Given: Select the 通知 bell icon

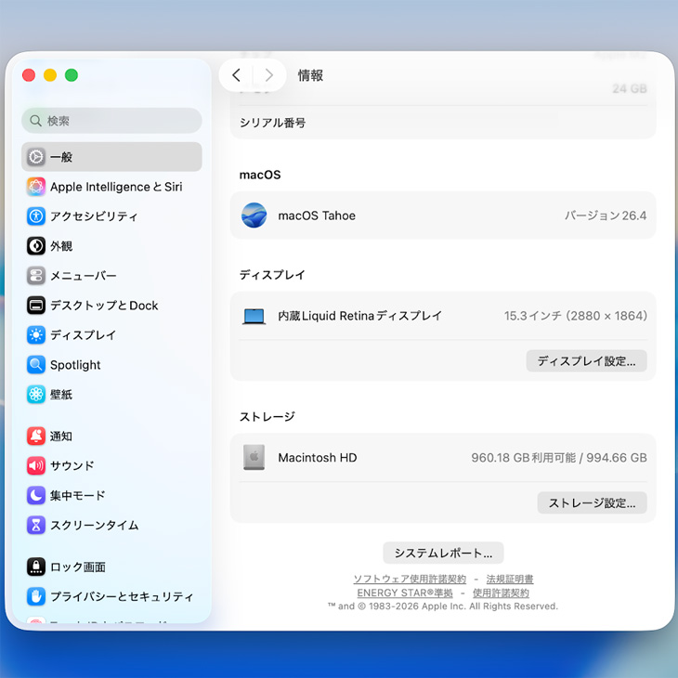Looking at the screenshot, I should coord(36,437).
